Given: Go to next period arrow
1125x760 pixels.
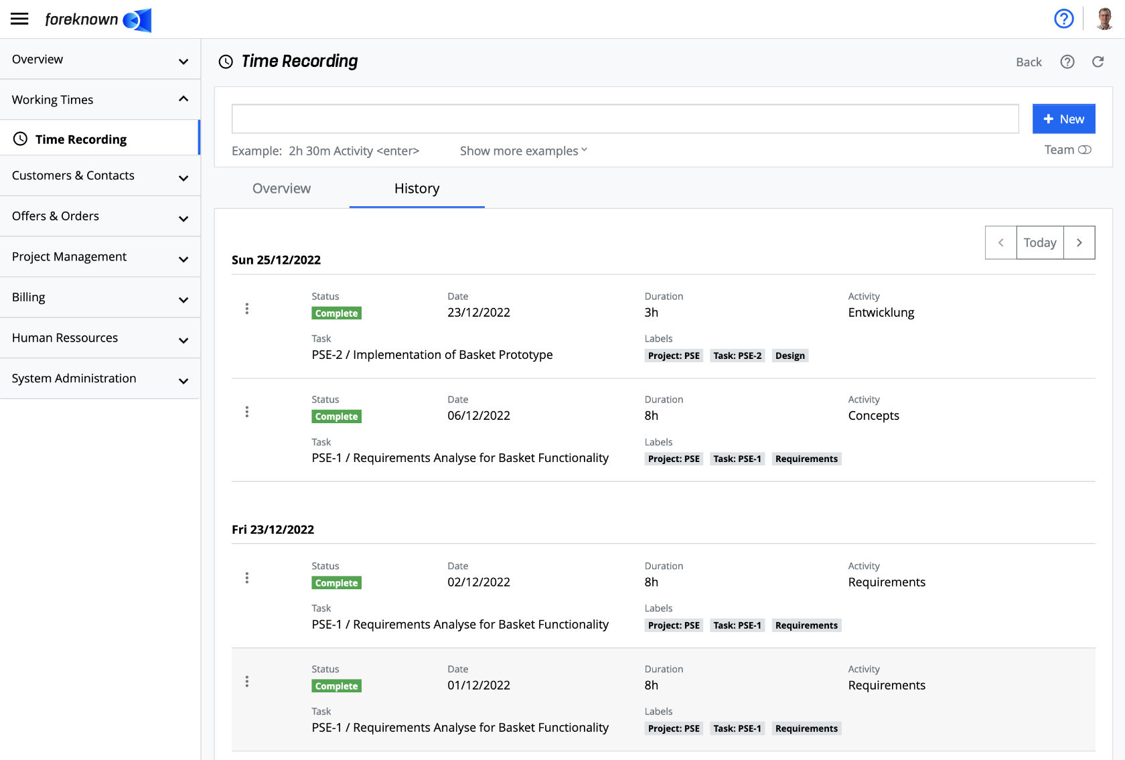Looking at the screenshot, I should (1079, 242).
